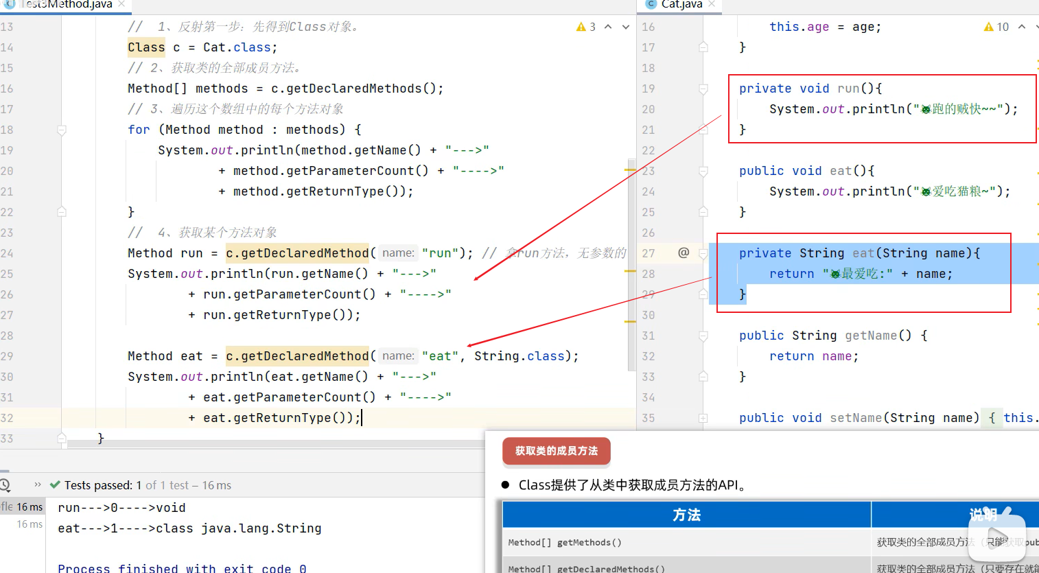Click the "run" string literal on line 24

pos(441,253)
